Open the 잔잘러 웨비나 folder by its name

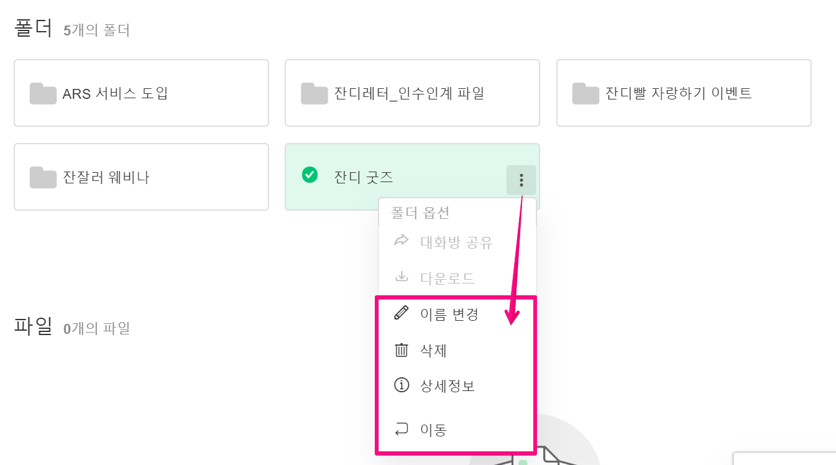point(106,178)
